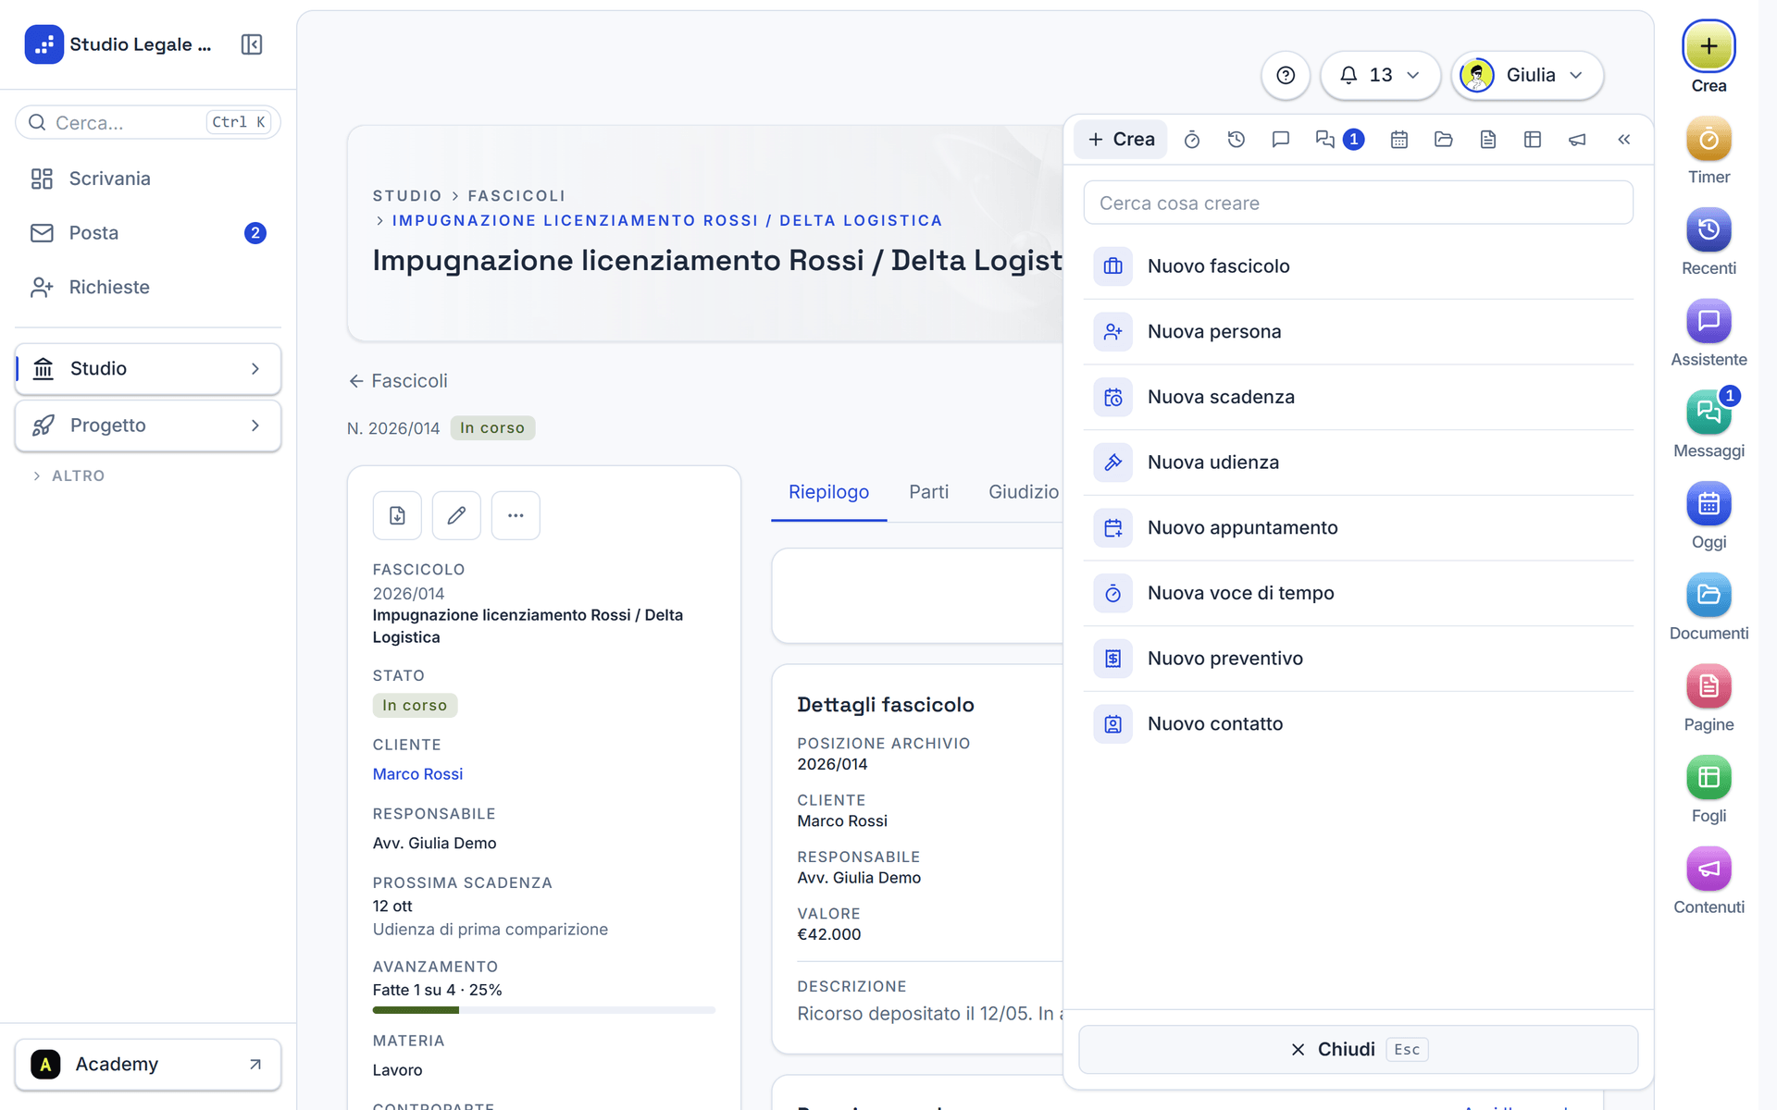
Task: Click the table icon in panel toolbar
Action: 1533,140
